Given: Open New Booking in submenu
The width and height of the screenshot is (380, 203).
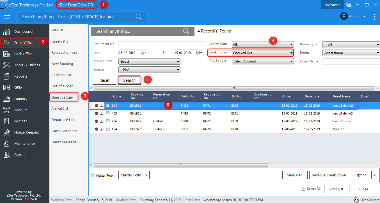Looking at the screenshot, I should (62, 64).
